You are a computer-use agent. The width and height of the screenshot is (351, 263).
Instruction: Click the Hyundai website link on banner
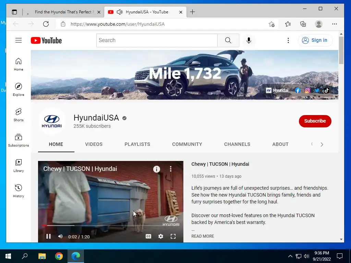[277, 90]
